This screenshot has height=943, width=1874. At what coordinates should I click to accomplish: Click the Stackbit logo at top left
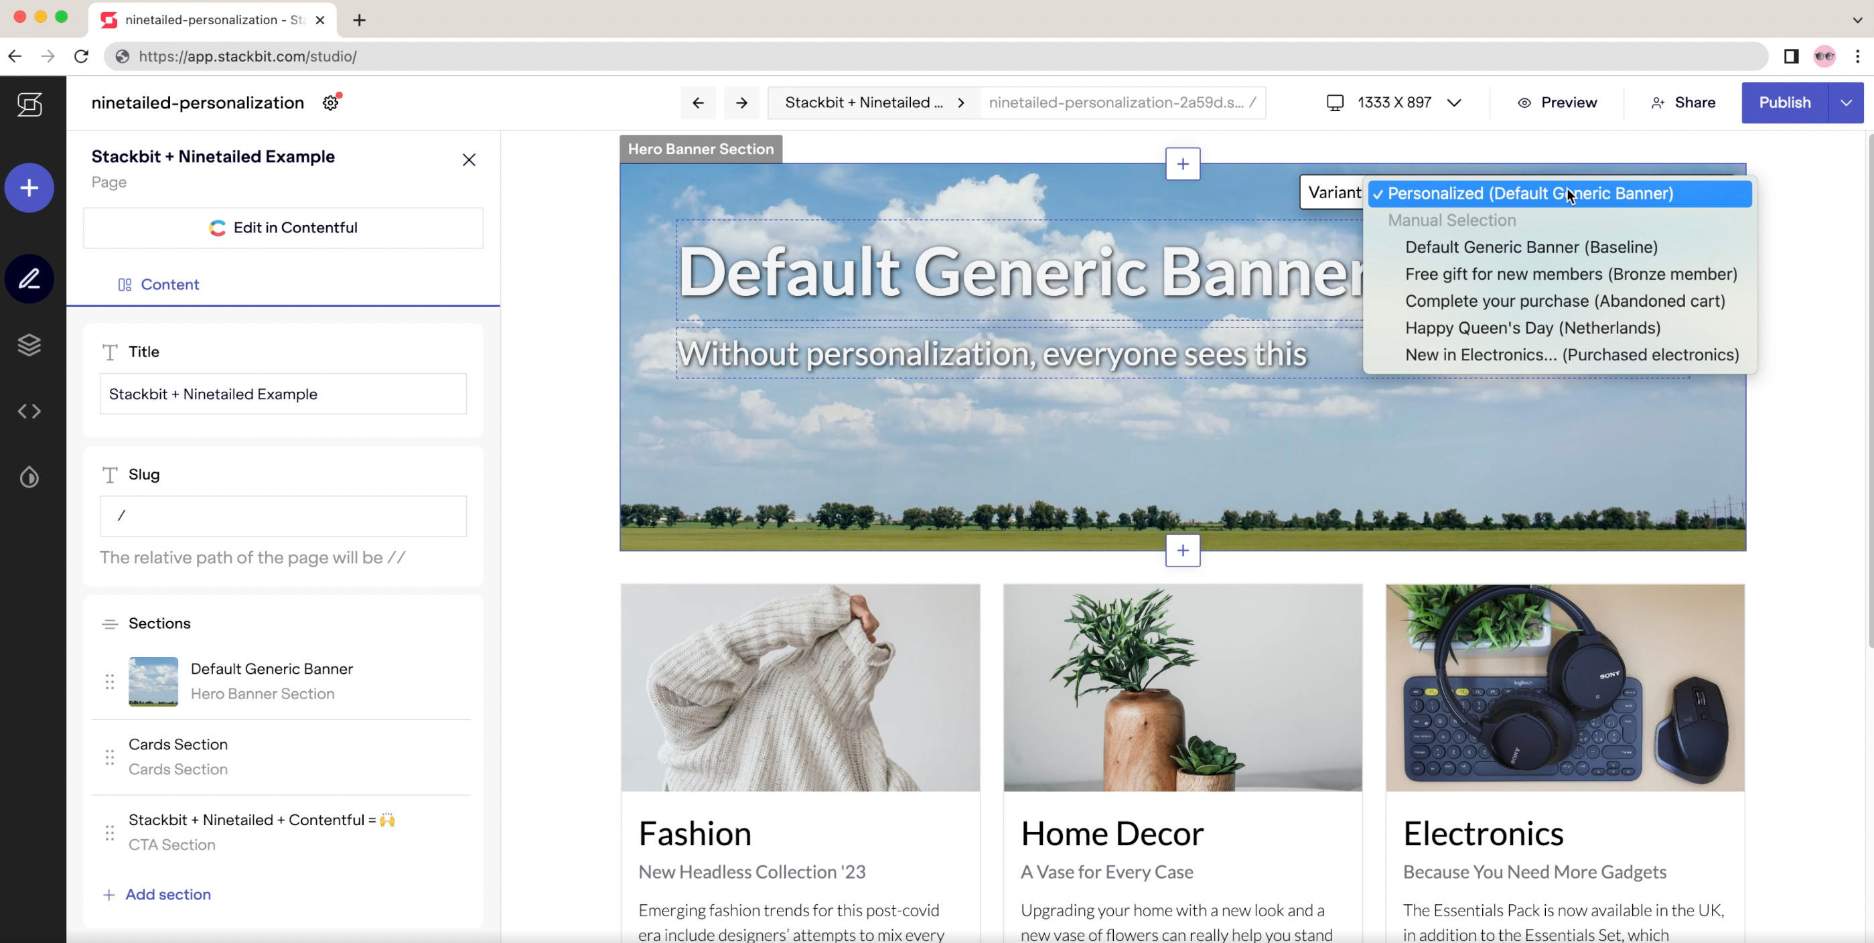(x=29, y=104)
